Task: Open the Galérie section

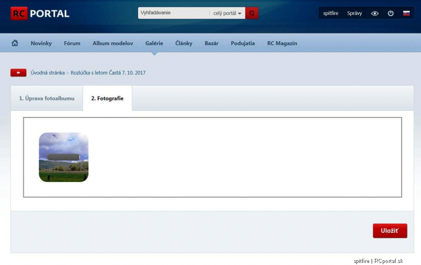Action: (154, 43)
